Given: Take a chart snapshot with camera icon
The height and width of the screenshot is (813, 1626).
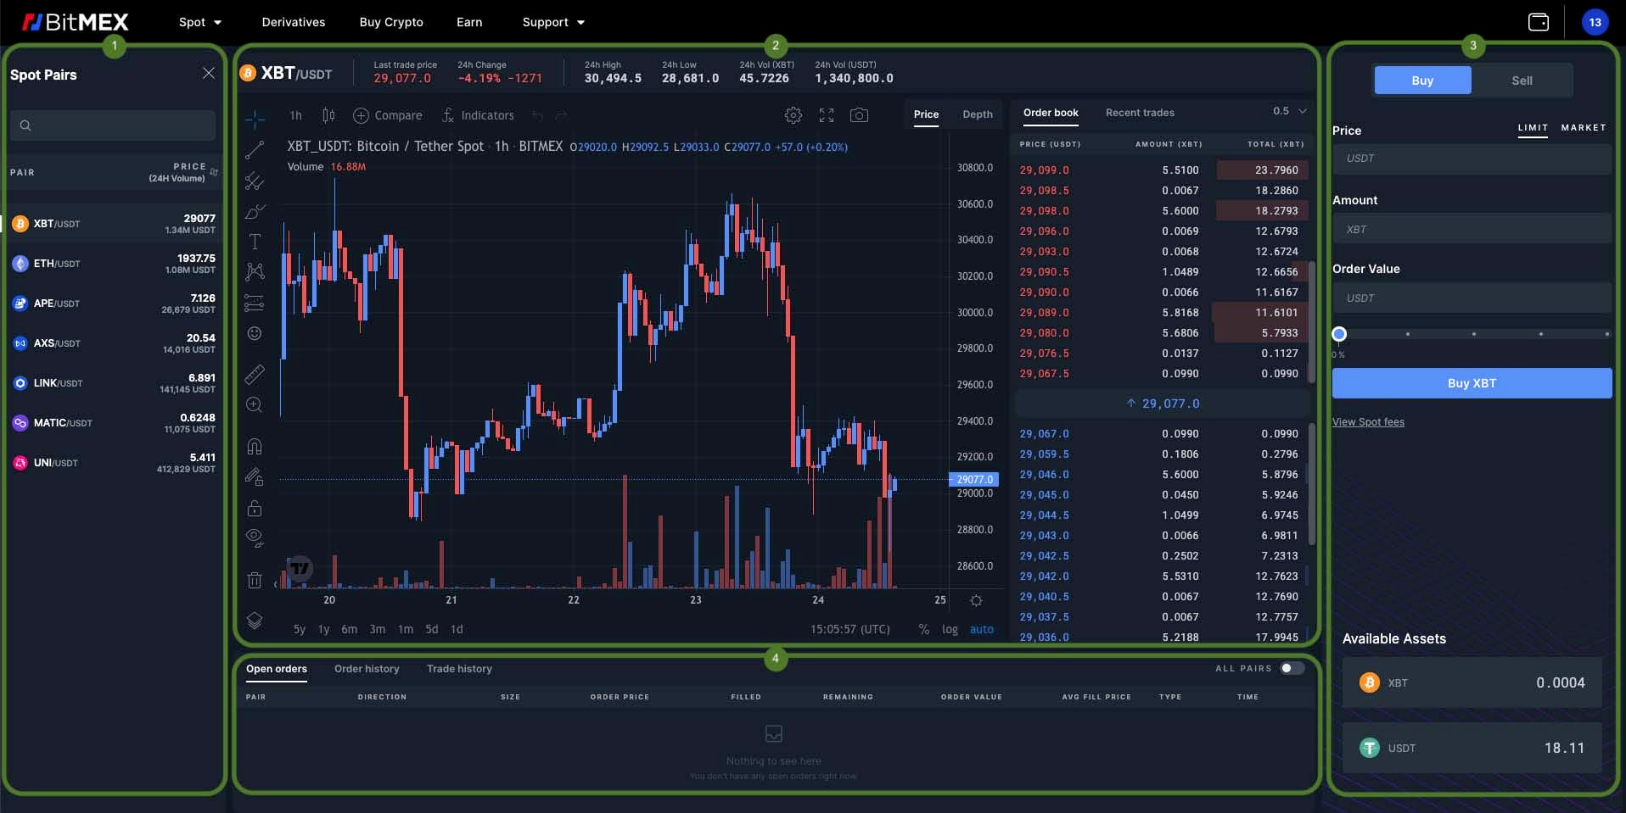Looking at the screenshot, I should tap(859, 115).
